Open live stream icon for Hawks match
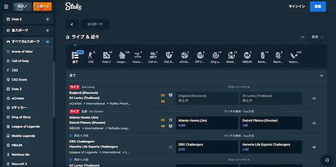 [x=171, y=126]
